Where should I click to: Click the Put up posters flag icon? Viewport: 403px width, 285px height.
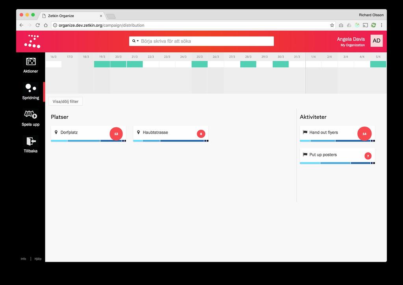pyautogui.click(x=305, y=154)
